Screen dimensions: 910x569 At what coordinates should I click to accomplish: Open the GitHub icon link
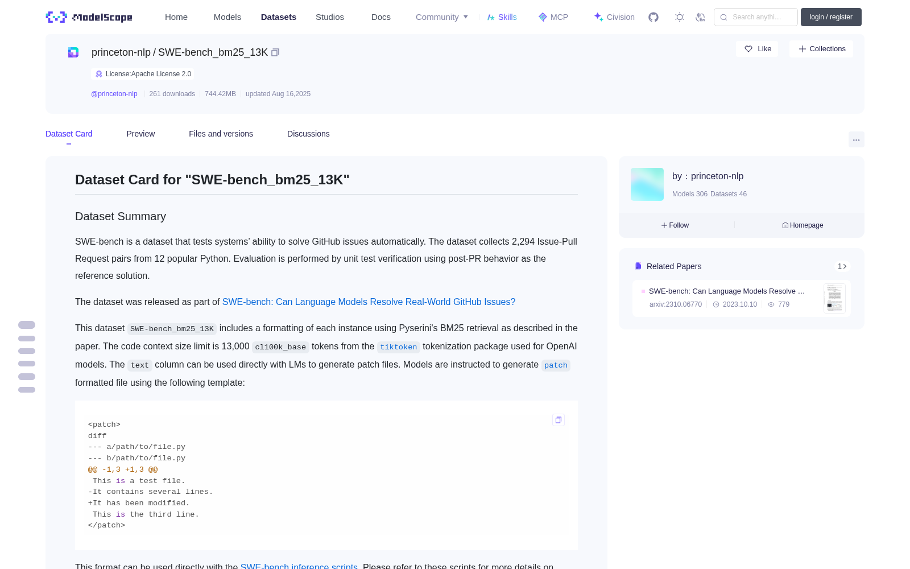click(x=653, y=17)
